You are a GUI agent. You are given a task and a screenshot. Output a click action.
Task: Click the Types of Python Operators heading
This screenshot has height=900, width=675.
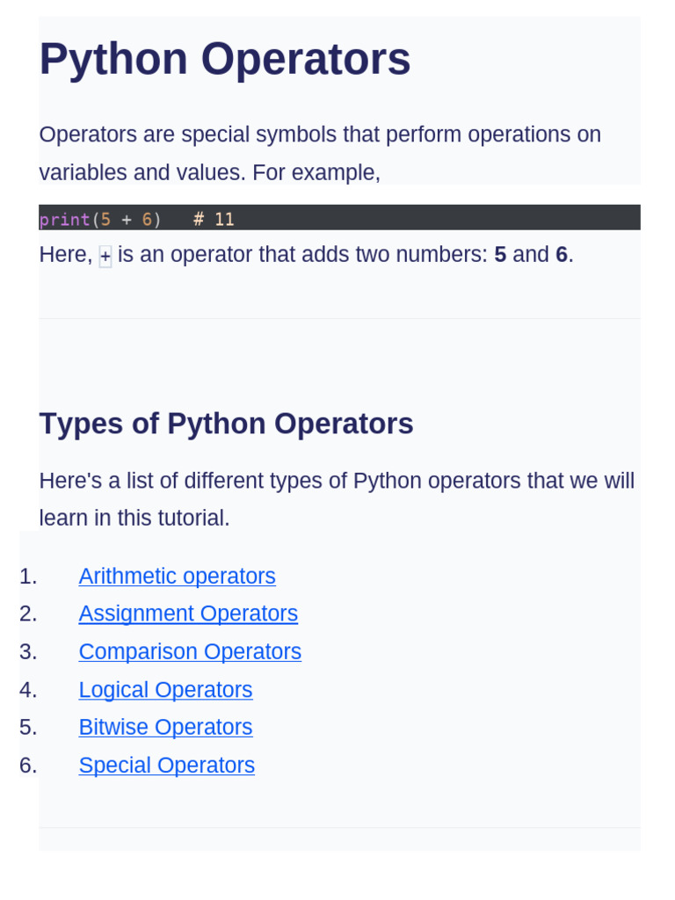click(226, 424)
